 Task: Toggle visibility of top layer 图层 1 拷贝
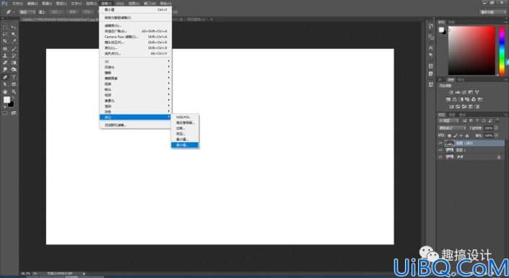click(x=440, y=143)
